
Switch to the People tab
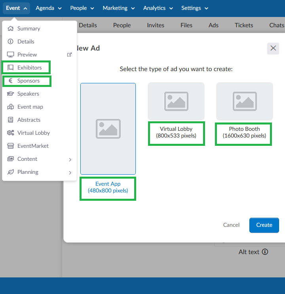pyautogui.click(x=122, y=25)
